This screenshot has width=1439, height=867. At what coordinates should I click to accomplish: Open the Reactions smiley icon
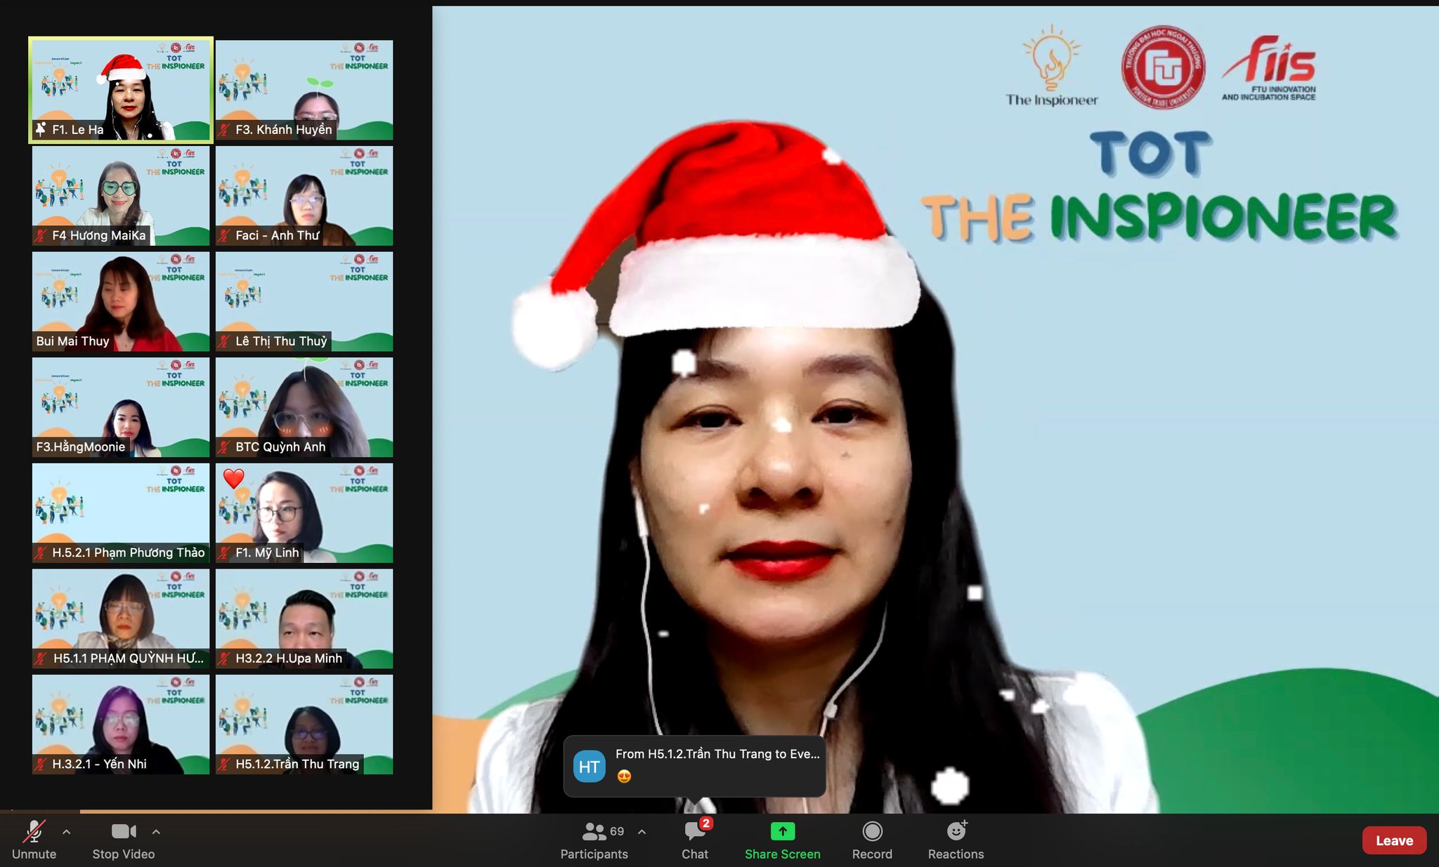click(x=956, y=831)
